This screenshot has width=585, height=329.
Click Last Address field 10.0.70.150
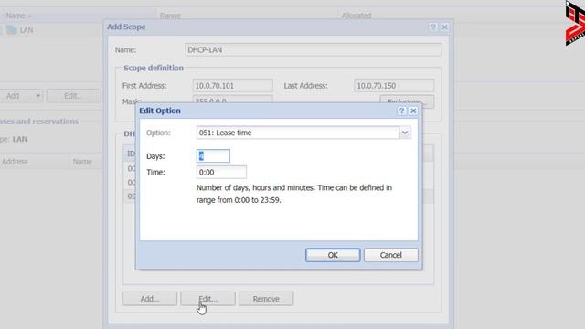click(394, 85)
